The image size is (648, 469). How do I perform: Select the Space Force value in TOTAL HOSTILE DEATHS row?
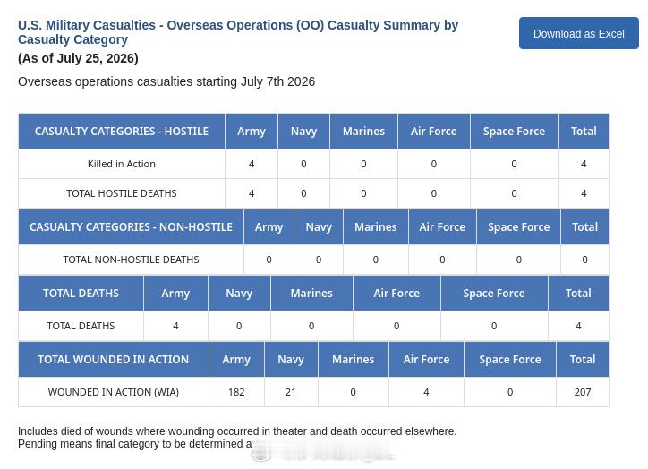tap(514, 193)
